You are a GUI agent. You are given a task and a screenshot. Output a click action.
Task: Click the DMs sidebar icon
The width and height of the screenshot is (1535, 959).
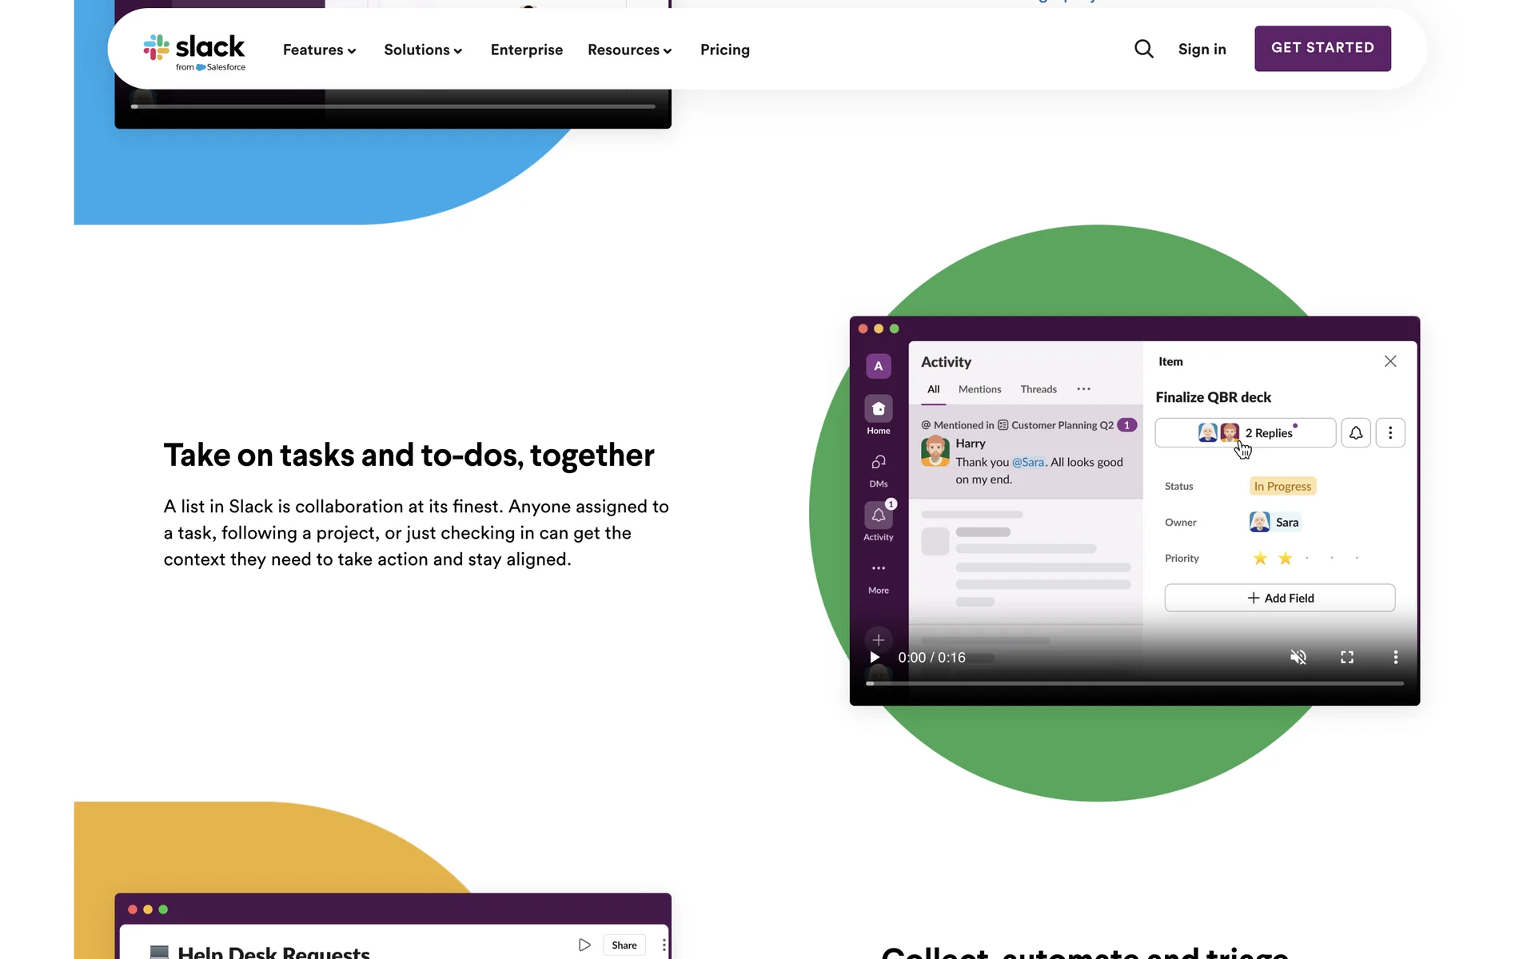point(878,463)
